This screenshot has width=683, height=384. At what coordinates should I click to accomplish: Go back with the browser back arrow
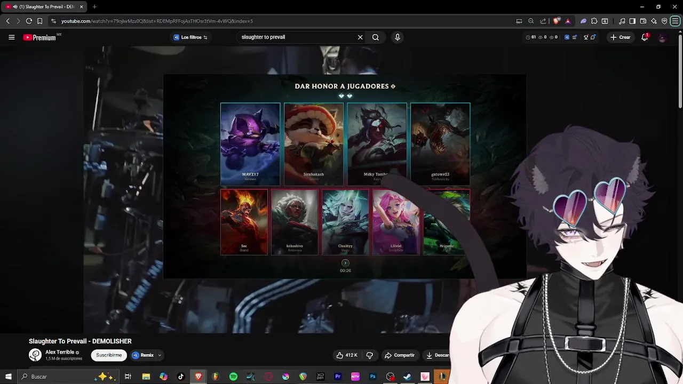point(7,21)
